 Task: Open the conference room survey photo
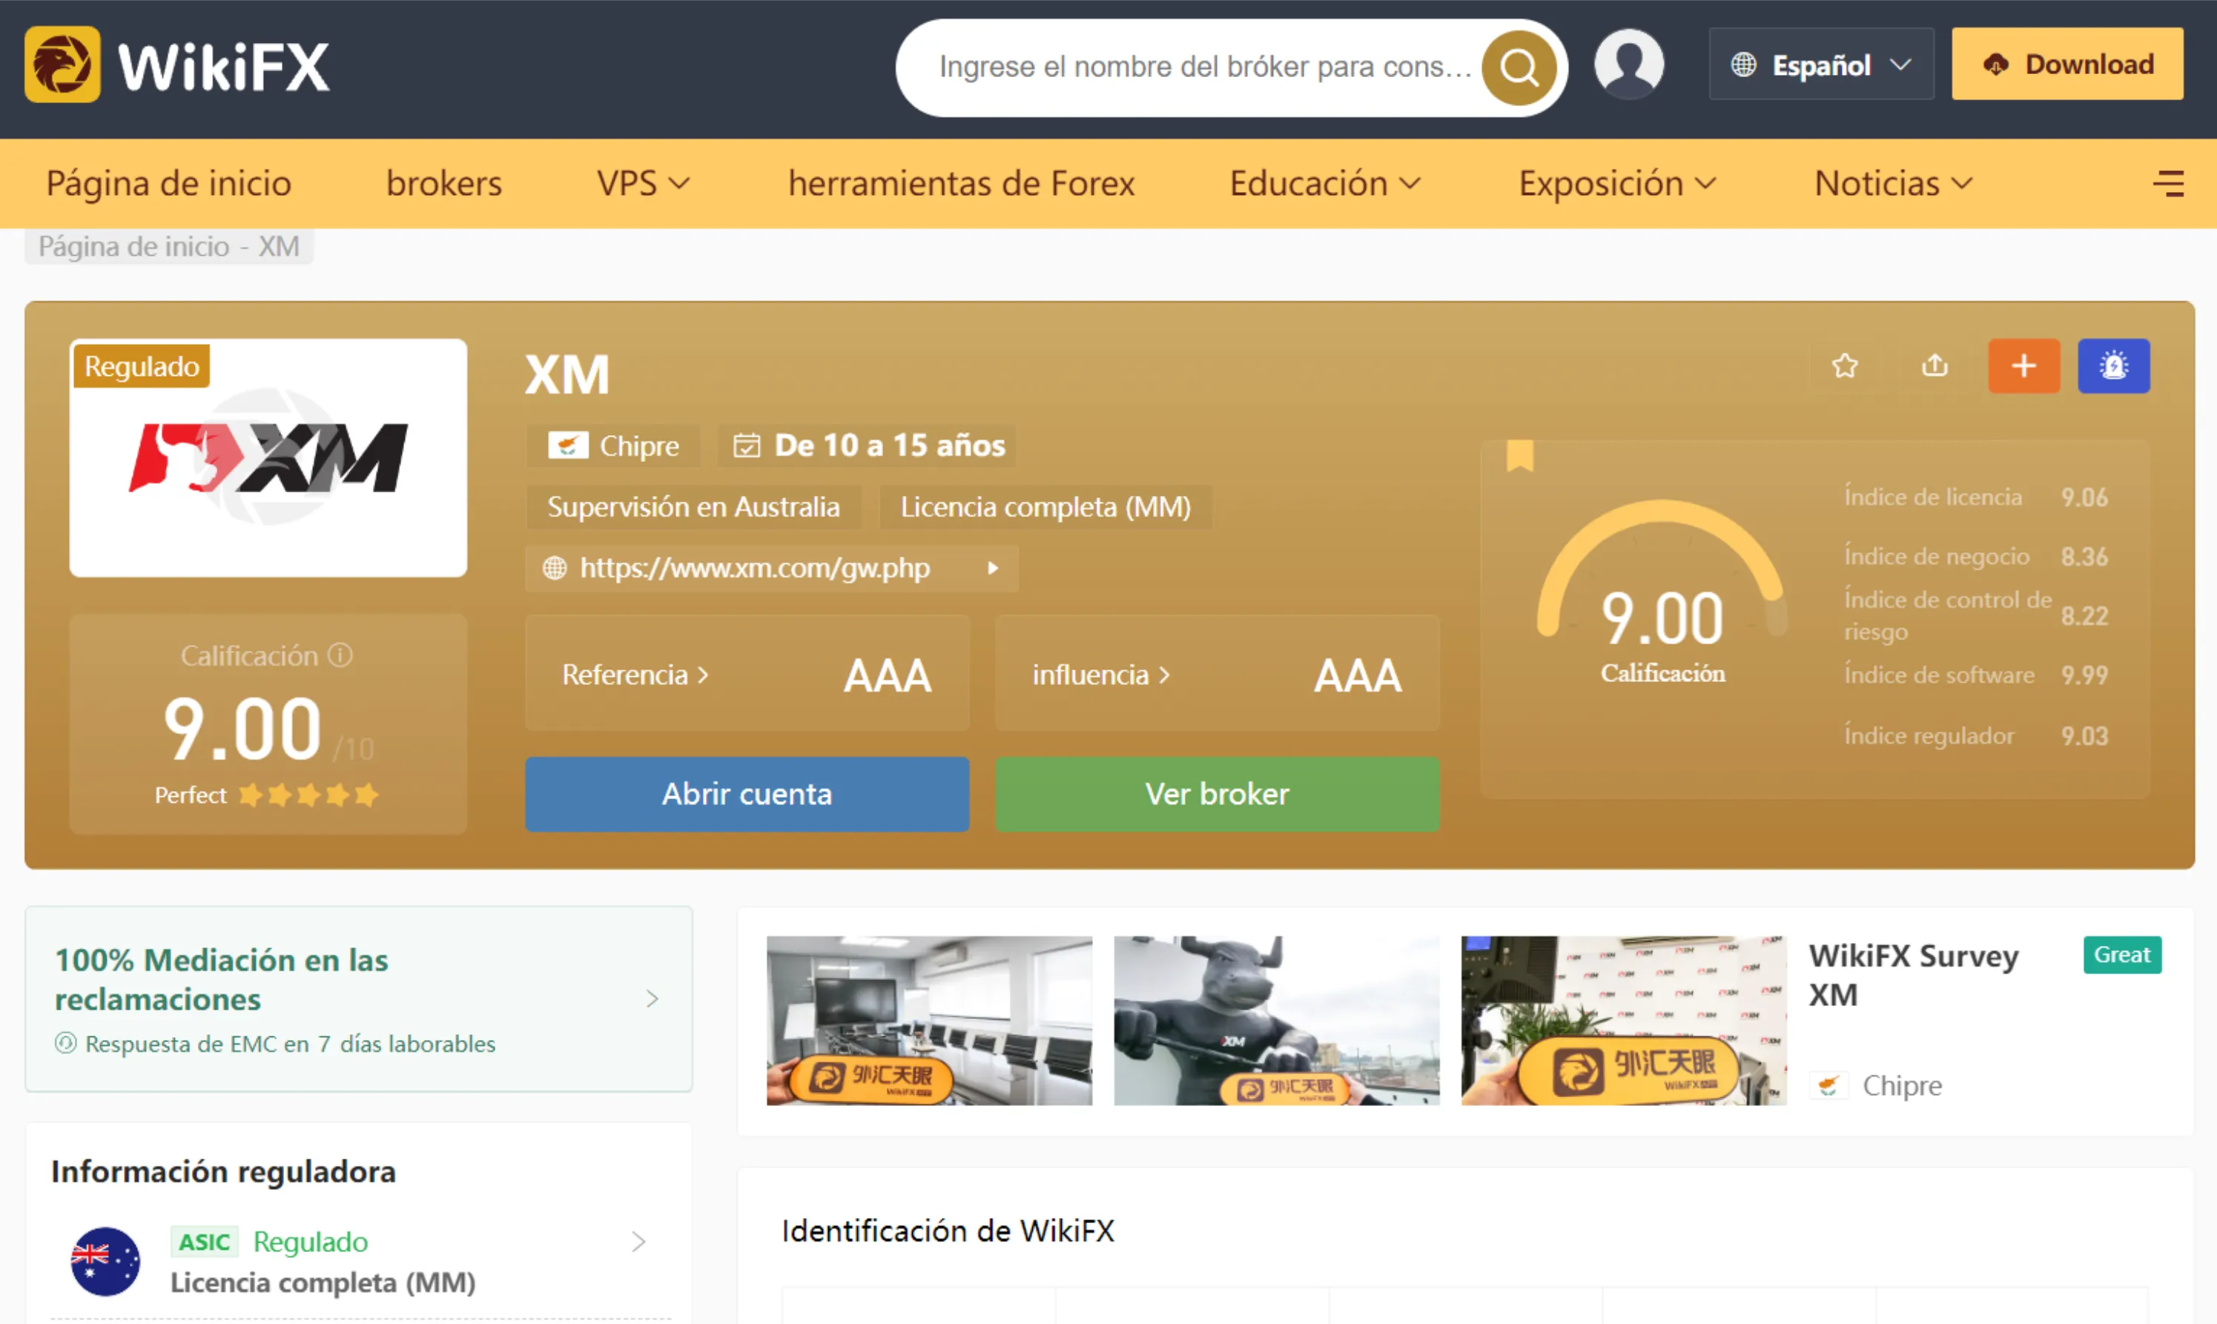click(929, 1021)
